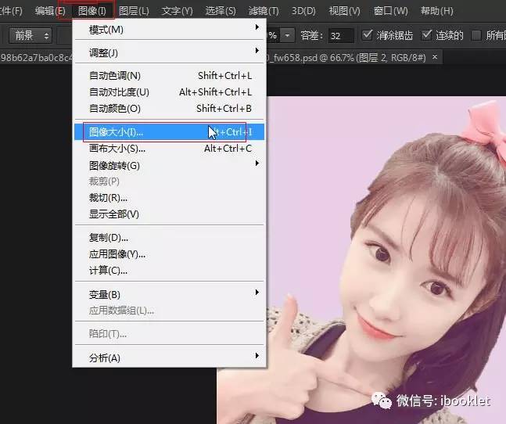Choose 自动对比度(U) menu item
This screenshot has width=506, height=424.
point(169,92)
